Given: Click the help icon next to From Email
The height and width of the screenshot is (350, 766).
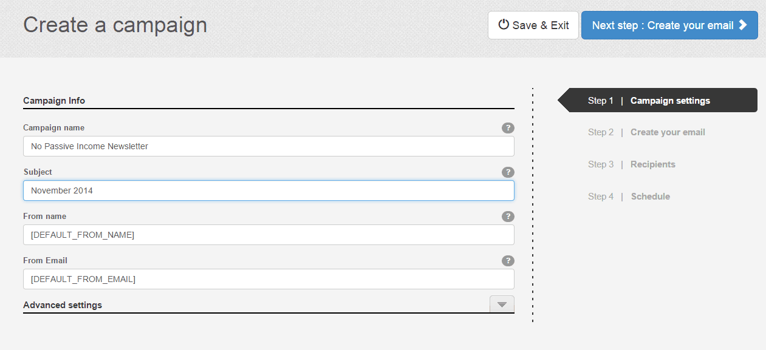Looking at the screenshot, I should pos(508,261).
